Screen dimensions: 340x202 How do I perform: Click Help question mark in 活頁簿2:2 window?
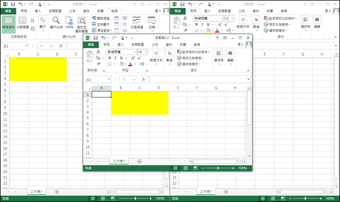[x=217, y=38]
